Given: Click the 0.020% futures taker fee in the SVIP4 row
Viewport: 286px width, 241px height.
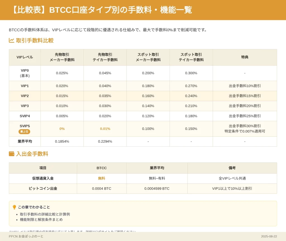Looking at the screenshot, I should click(105, 116).
